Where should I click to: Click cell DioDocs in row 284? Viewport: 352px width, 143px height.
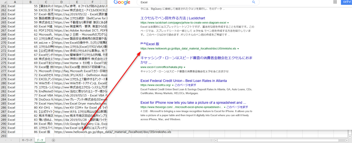46,99
